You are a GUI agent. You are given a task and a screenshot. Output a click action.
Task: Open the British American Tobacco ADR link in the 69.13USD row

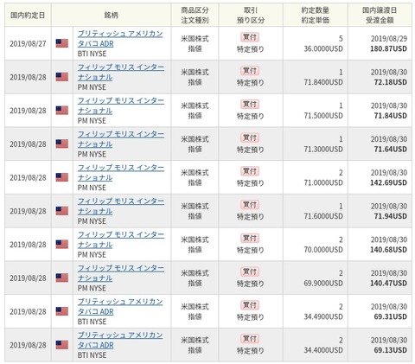pos(120,340)
